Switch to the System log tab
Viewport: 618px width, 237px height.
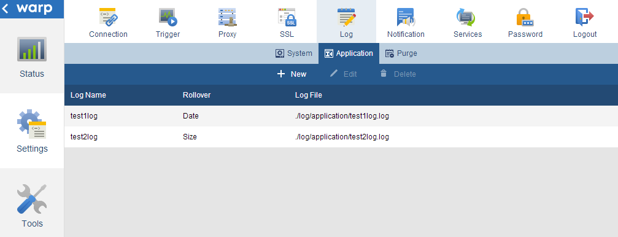(x=293, y=53)
